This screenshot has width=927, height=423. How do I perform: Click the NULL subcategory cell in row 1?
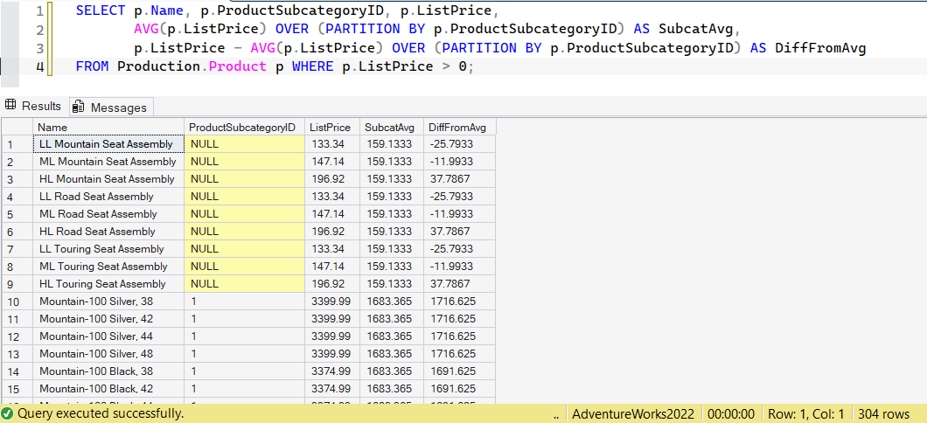(x=245, y=144)
